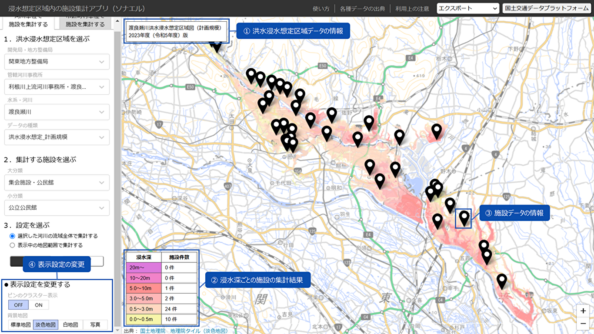Viewport: 594px width, 334px height.
Task: Switch to 市区町村単位で施設を集計する tab
Action: [x=85, y=22]
